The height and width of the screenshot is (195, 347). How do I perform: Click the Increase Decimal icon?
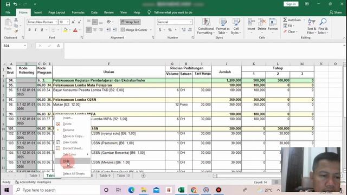pos(183,30)
